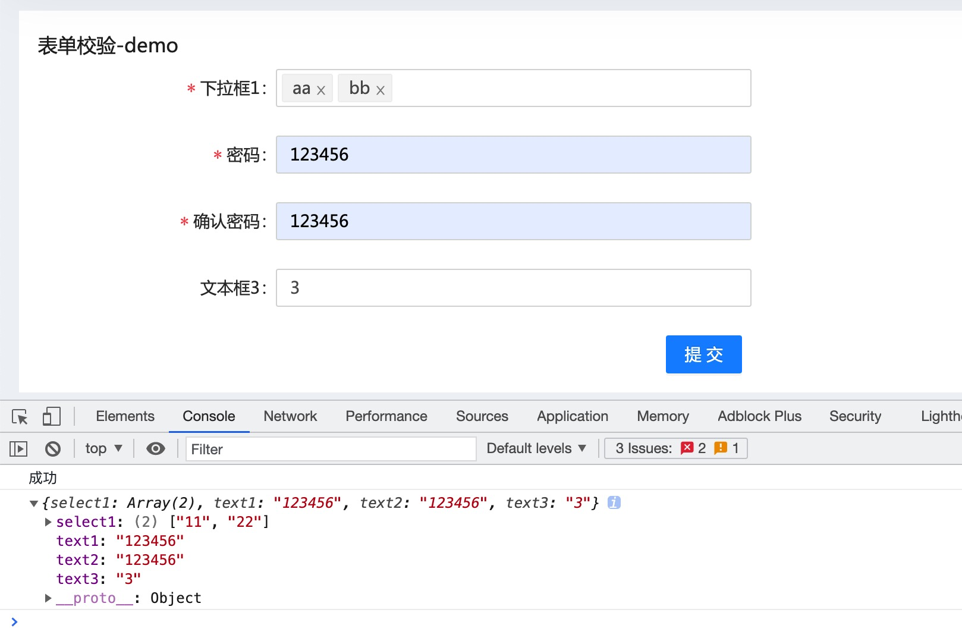
Task: Click the 成功 console message
Action: [x=43, y=478]
